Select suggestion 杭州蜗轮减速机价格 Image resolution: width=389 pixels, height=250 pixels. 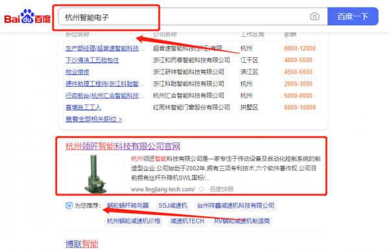(x=134, y=221)
